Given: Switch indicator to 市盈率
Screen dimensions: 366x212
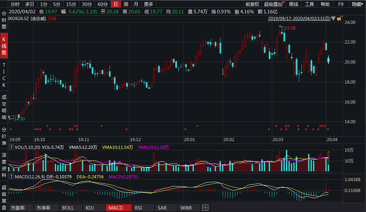Looking at the screenshot, I should point(20,207).
